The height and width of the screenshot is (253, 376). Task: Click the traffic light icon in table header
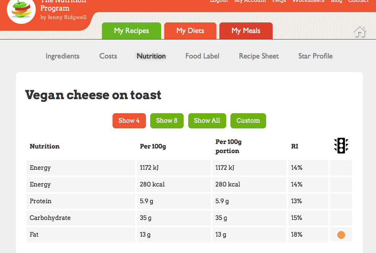pos(341,146)
